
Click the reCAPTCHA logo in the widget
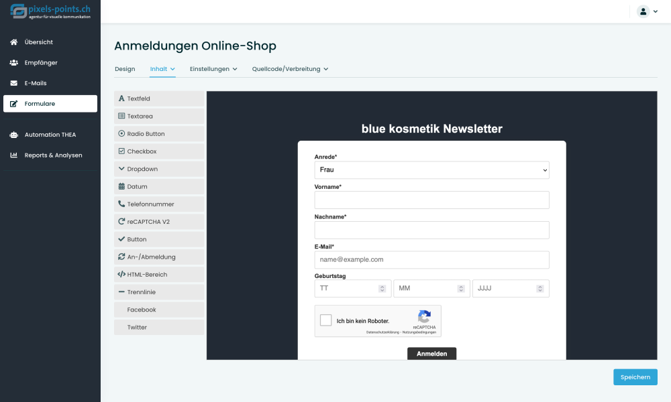pos(424,316)
